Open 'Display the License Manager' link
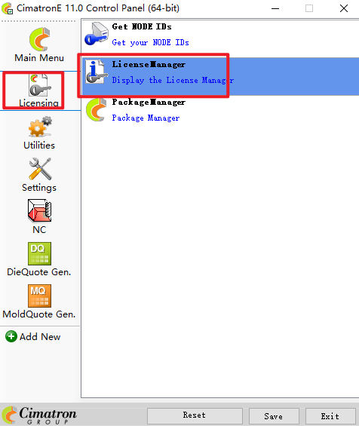The height and width of the screenshot is (426, 359). 173,80
